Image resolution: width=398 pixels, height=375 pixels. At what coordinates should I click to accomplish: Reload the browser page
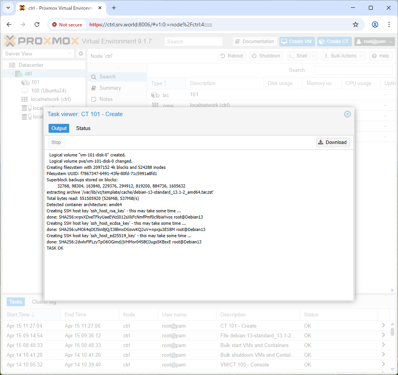point(37,24)
